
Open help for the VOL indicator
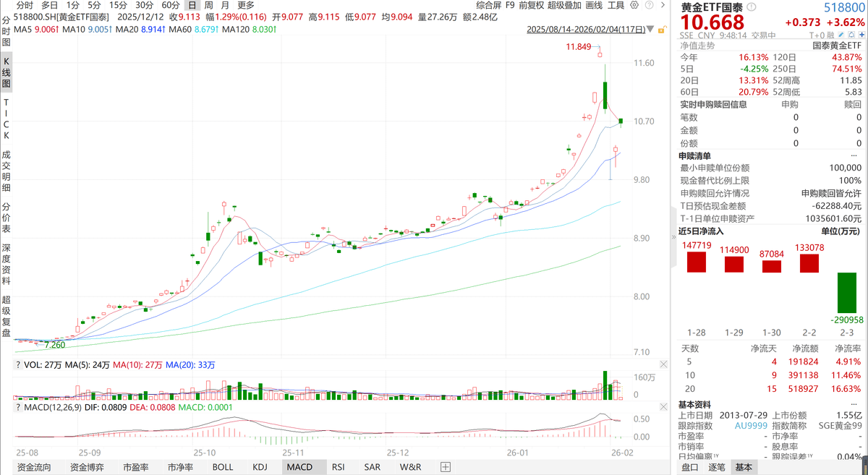tap(18, 364)
